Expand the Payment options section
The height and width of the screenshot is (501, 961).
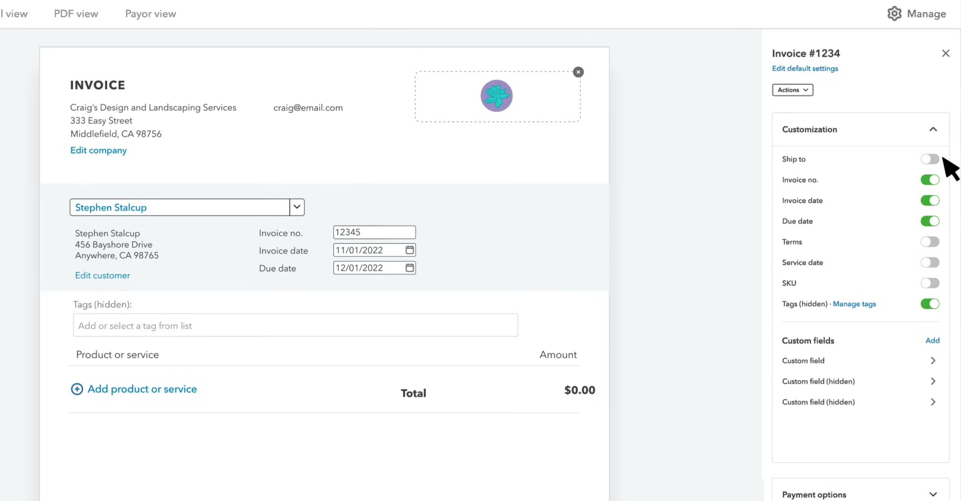coord(933,494)
